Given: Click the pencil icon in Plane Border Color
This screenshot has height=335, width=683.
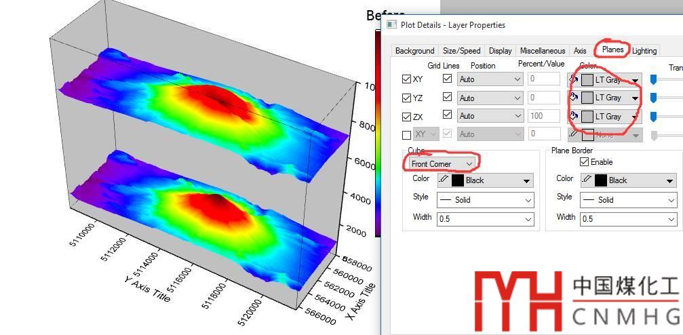Looking at the screenshot, I should (587, 180).
